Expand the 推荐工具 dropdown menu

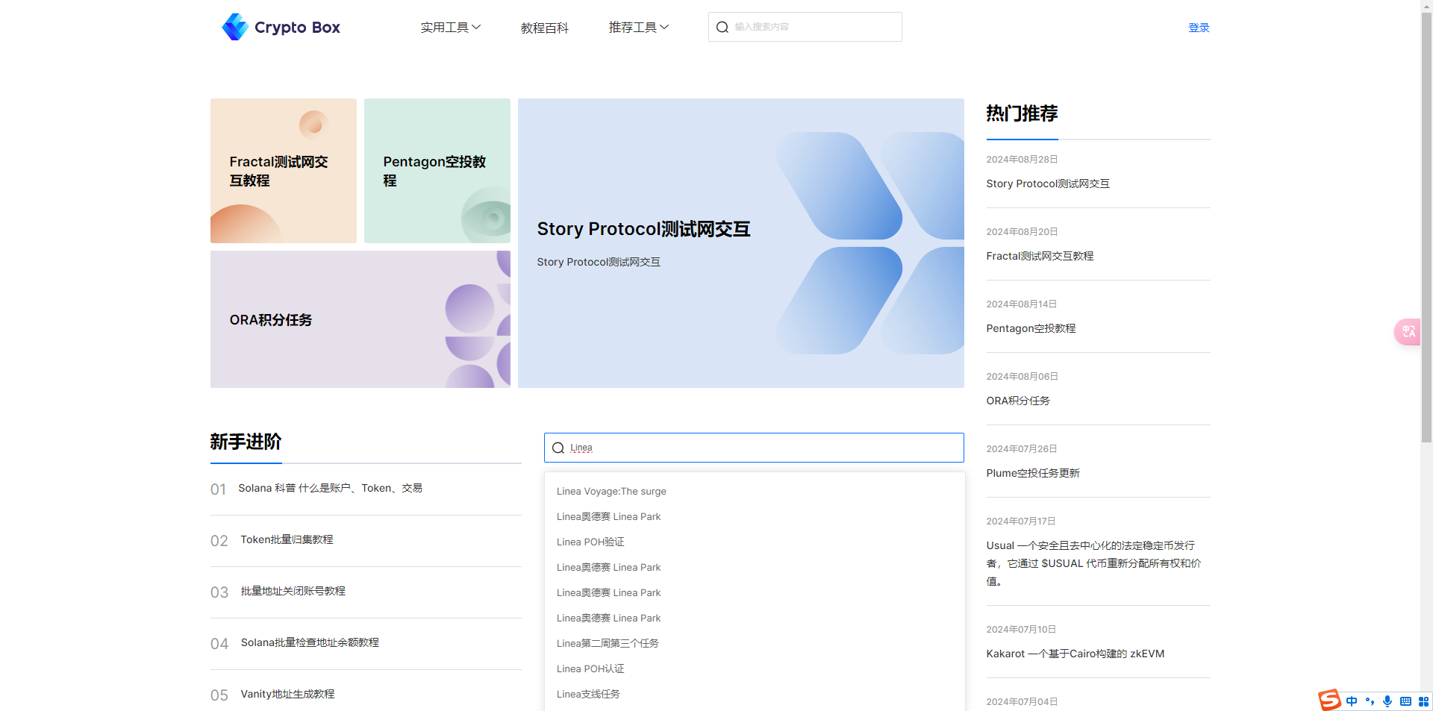coord(638,28)
